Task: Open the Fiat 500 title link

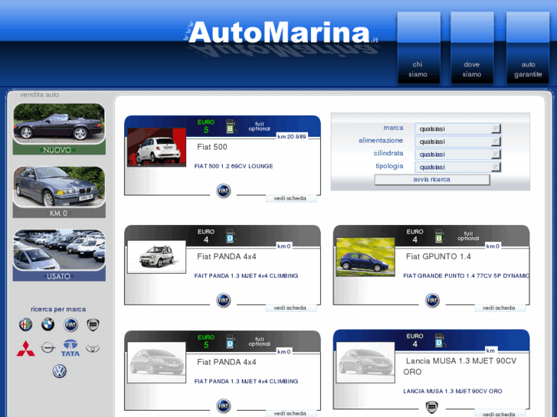Action: click(212, 147)
